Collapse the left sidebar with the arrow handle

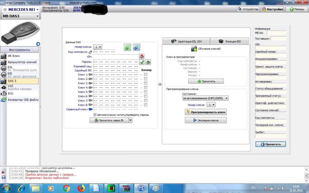click(40, 107)
